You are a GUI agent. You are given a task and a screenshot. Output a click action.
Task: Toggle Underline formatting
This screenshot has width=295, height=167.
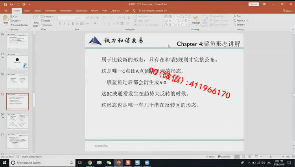68,24
